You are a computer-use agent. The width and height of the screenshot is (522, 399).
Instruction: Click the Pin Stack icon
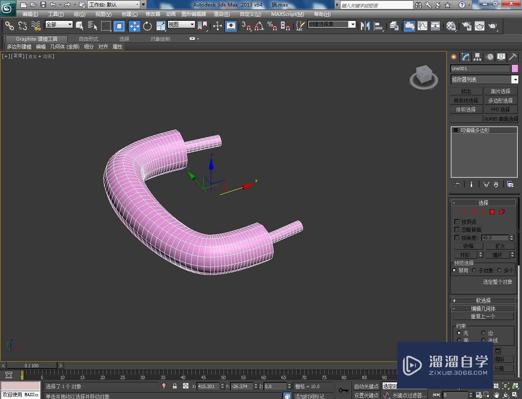[x=457, y=184]
